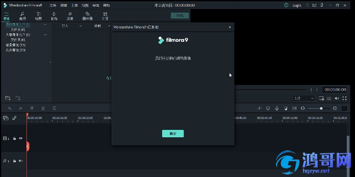Image resolution: width=355 pixels, height=177 pixels.
Task: Collapse the media library panel arrow
Action: (x=50, y=62)
